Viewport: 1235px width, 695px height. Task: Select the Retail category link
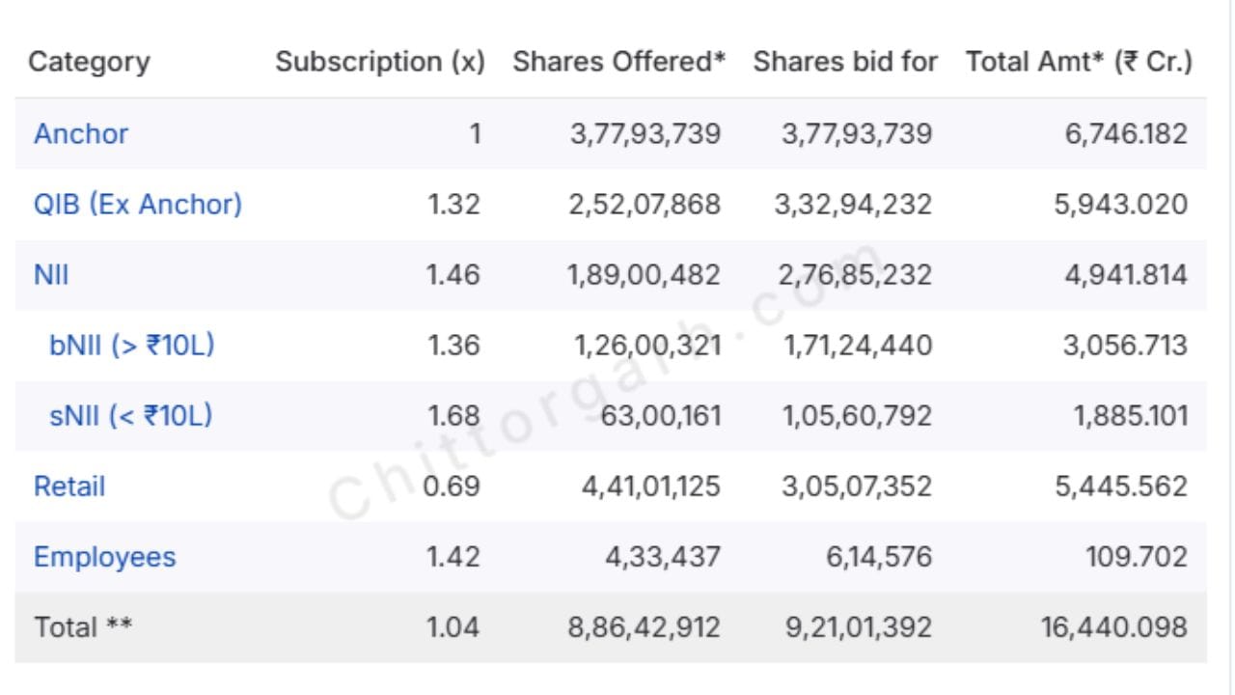69,486
